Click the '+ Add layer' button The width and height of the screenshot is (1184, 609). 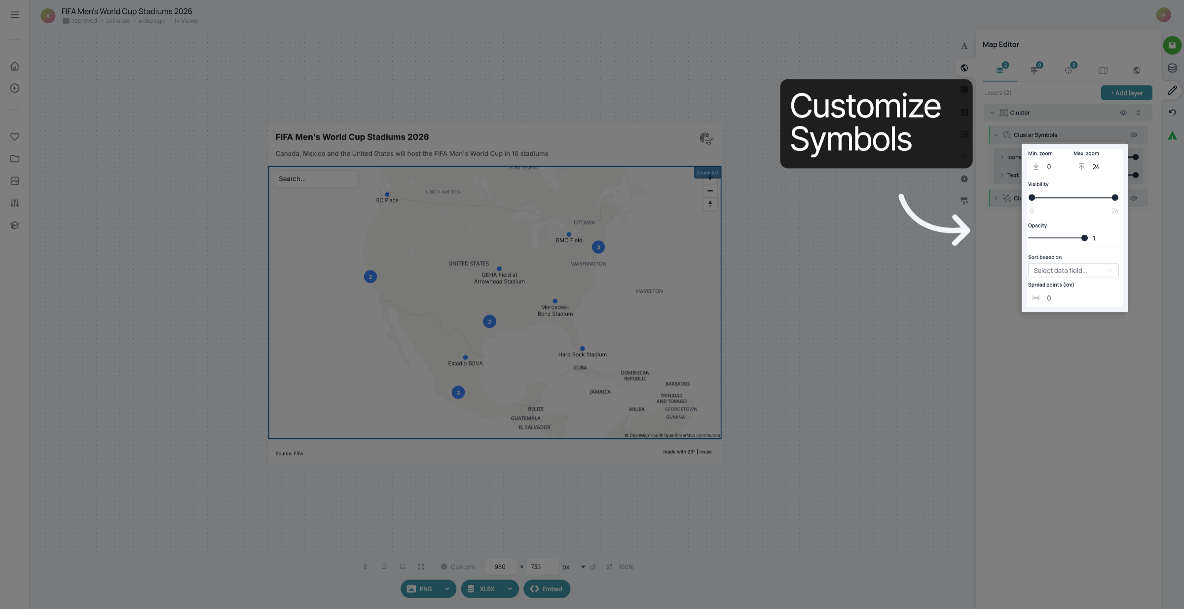pos(1126,93)
